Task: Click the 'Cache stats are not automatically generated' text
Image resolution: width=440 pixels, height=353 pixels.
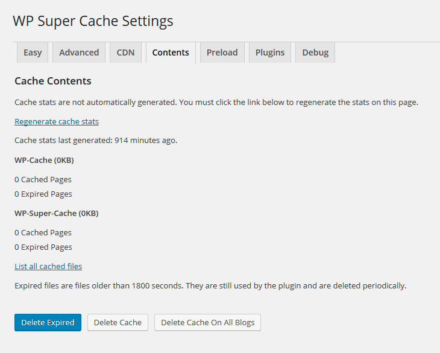Action: tap(216, 102)
